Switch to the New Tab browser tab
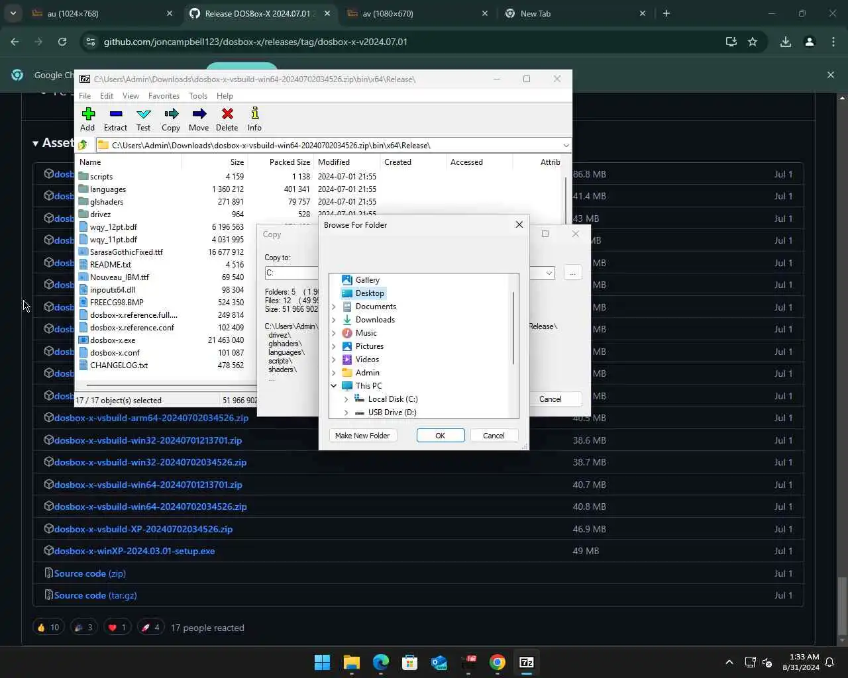Screen dimensions: 848x678 (x=575, y=13)
